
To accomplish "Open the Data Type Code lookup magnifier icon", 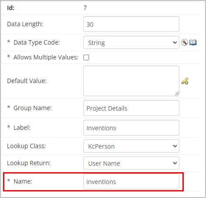I will pyautogui.click(x=185, y=42).
